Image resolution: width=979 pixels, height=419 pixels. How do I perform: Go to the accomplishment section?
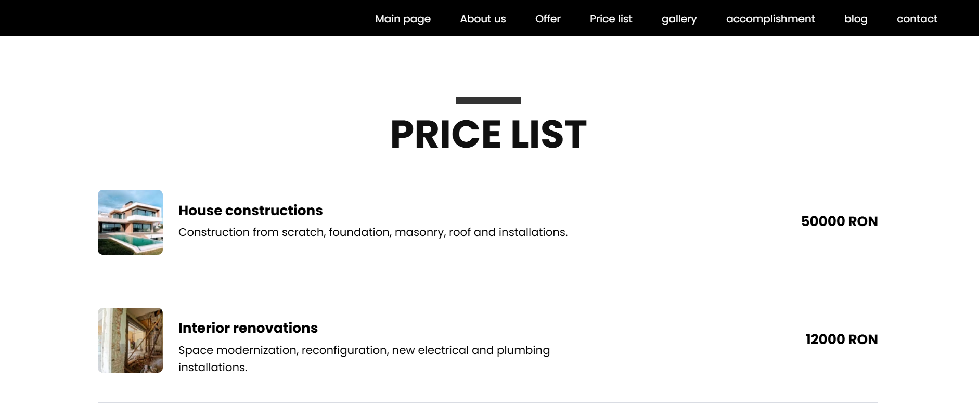pos(770,19)
